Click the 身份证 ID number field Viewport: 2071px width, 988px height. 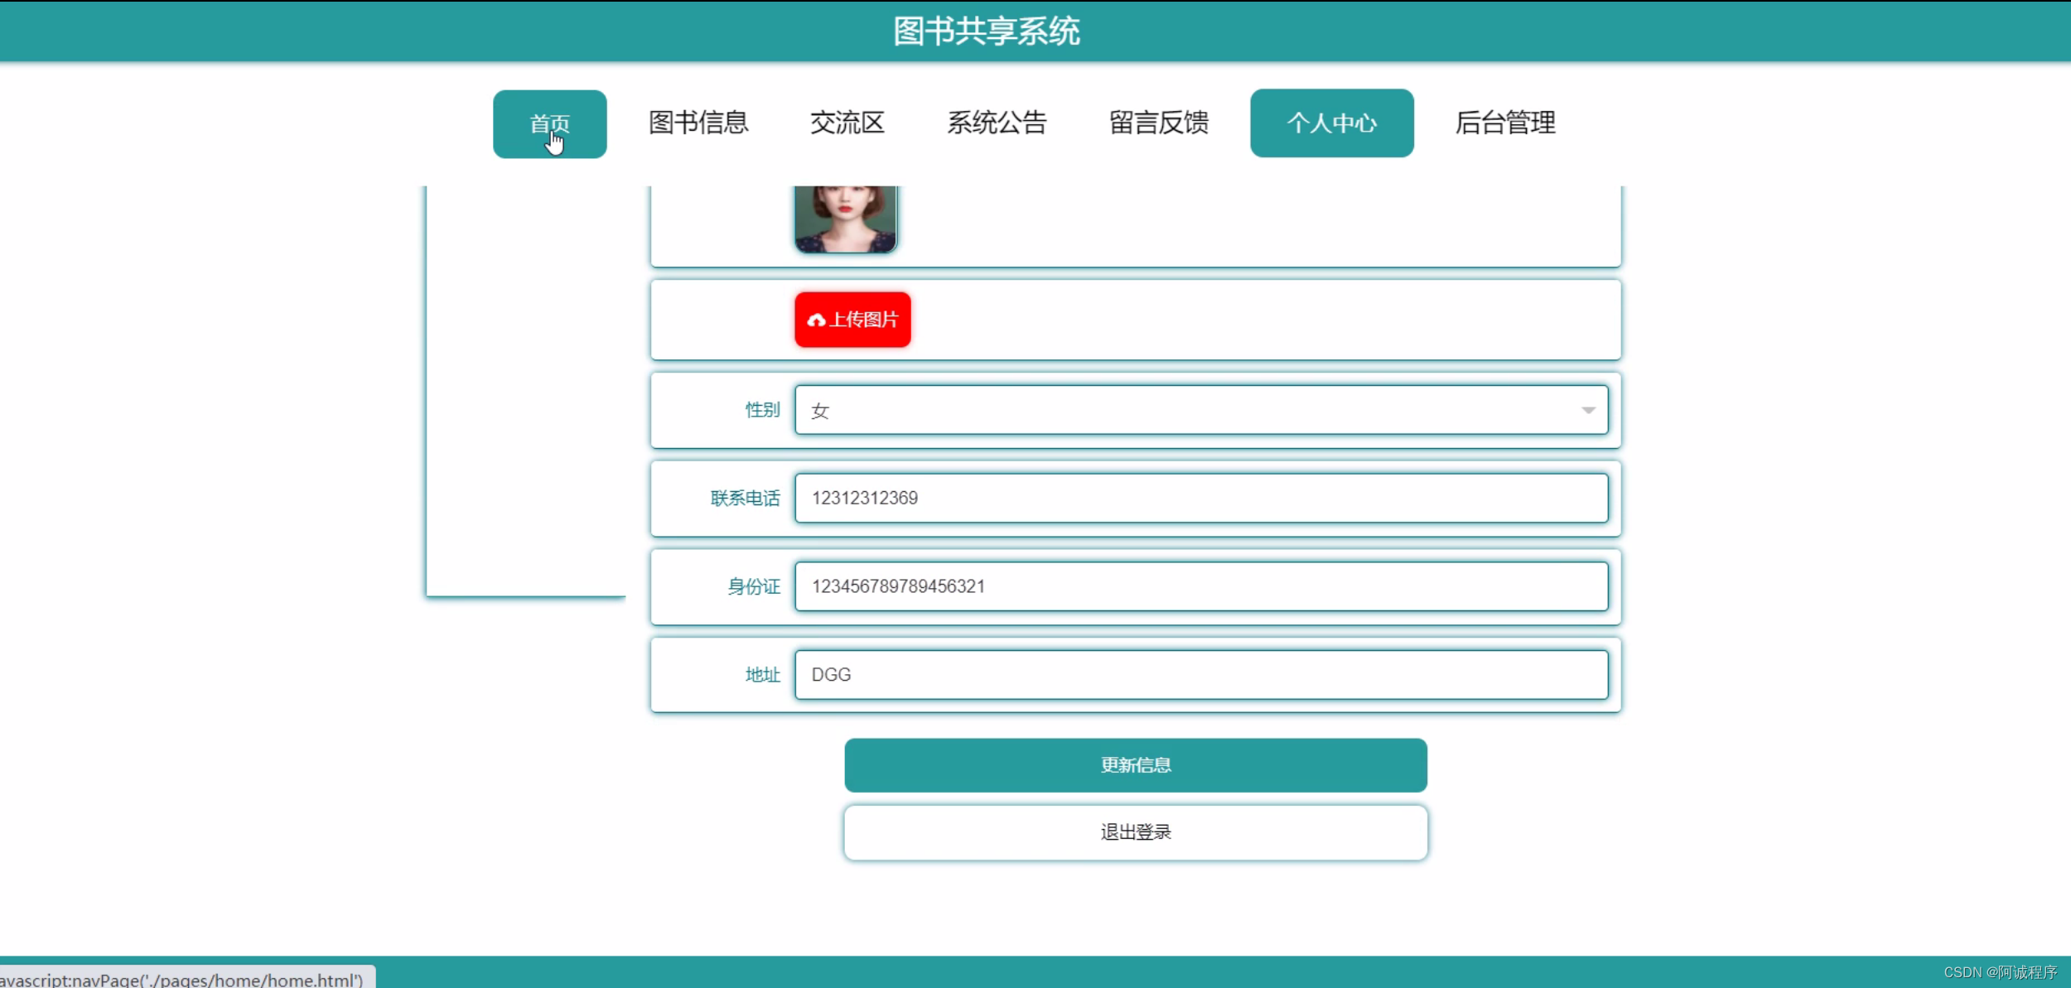[1201, 586]
